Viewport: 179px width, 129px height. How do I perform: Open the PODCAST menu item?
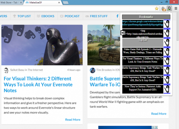[x=70, y=16]
